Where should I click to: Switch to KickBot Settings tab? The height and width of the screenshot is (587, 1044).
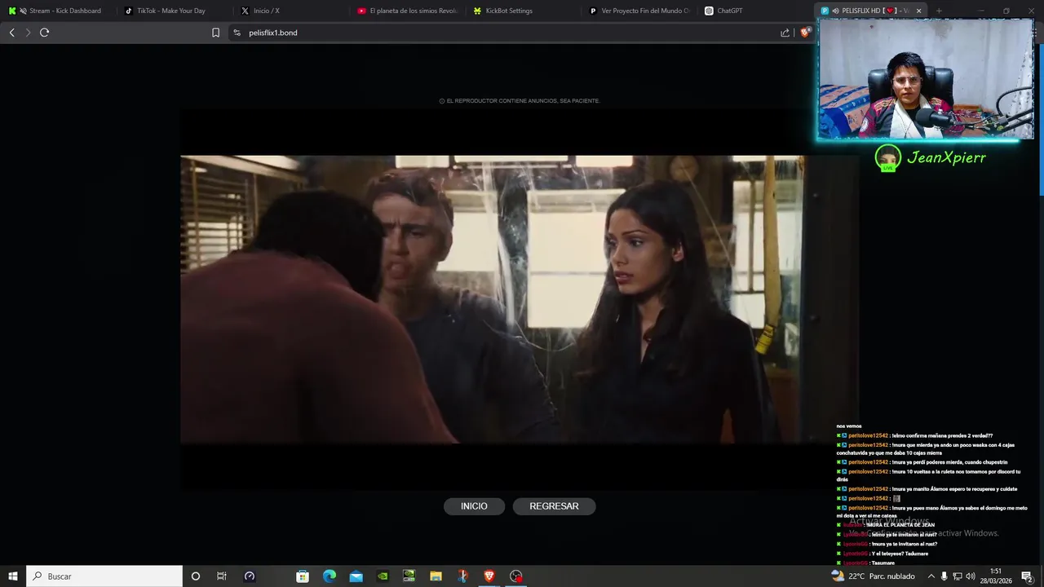pyautogui.click(x=524, y=11)
